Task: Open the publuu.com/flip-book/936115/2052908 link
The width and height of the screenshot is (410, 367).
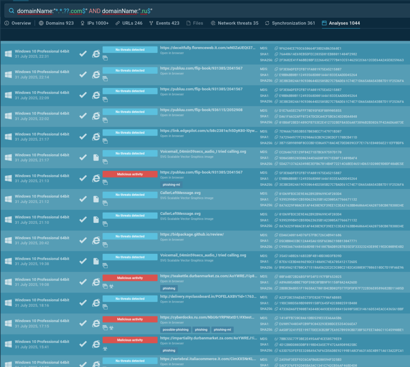Action: pyautogui.click(x=201, y=110)
